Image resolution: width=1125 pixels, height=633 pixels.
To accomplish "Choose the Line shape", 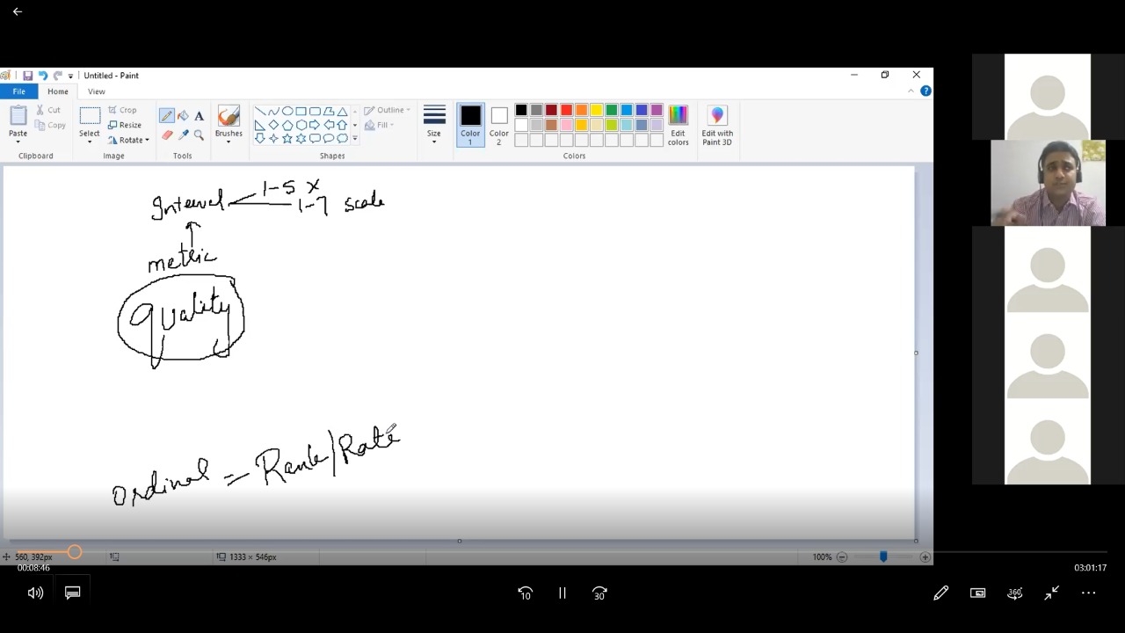I will 260,112.
